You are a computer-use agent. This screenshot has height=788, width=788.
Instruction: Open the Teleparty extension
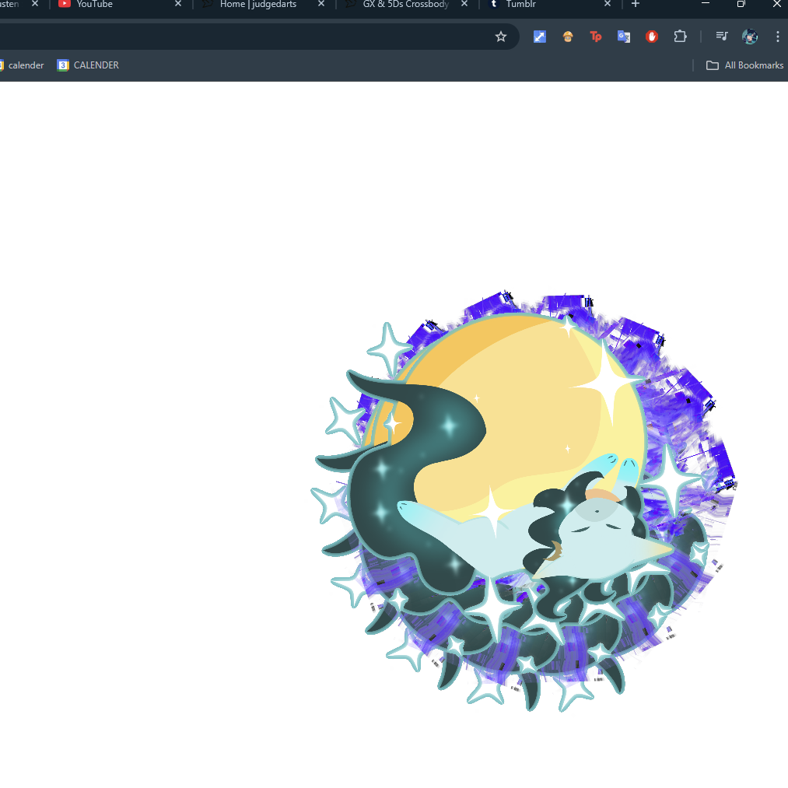pyautogui.click(x=595, y=37)
